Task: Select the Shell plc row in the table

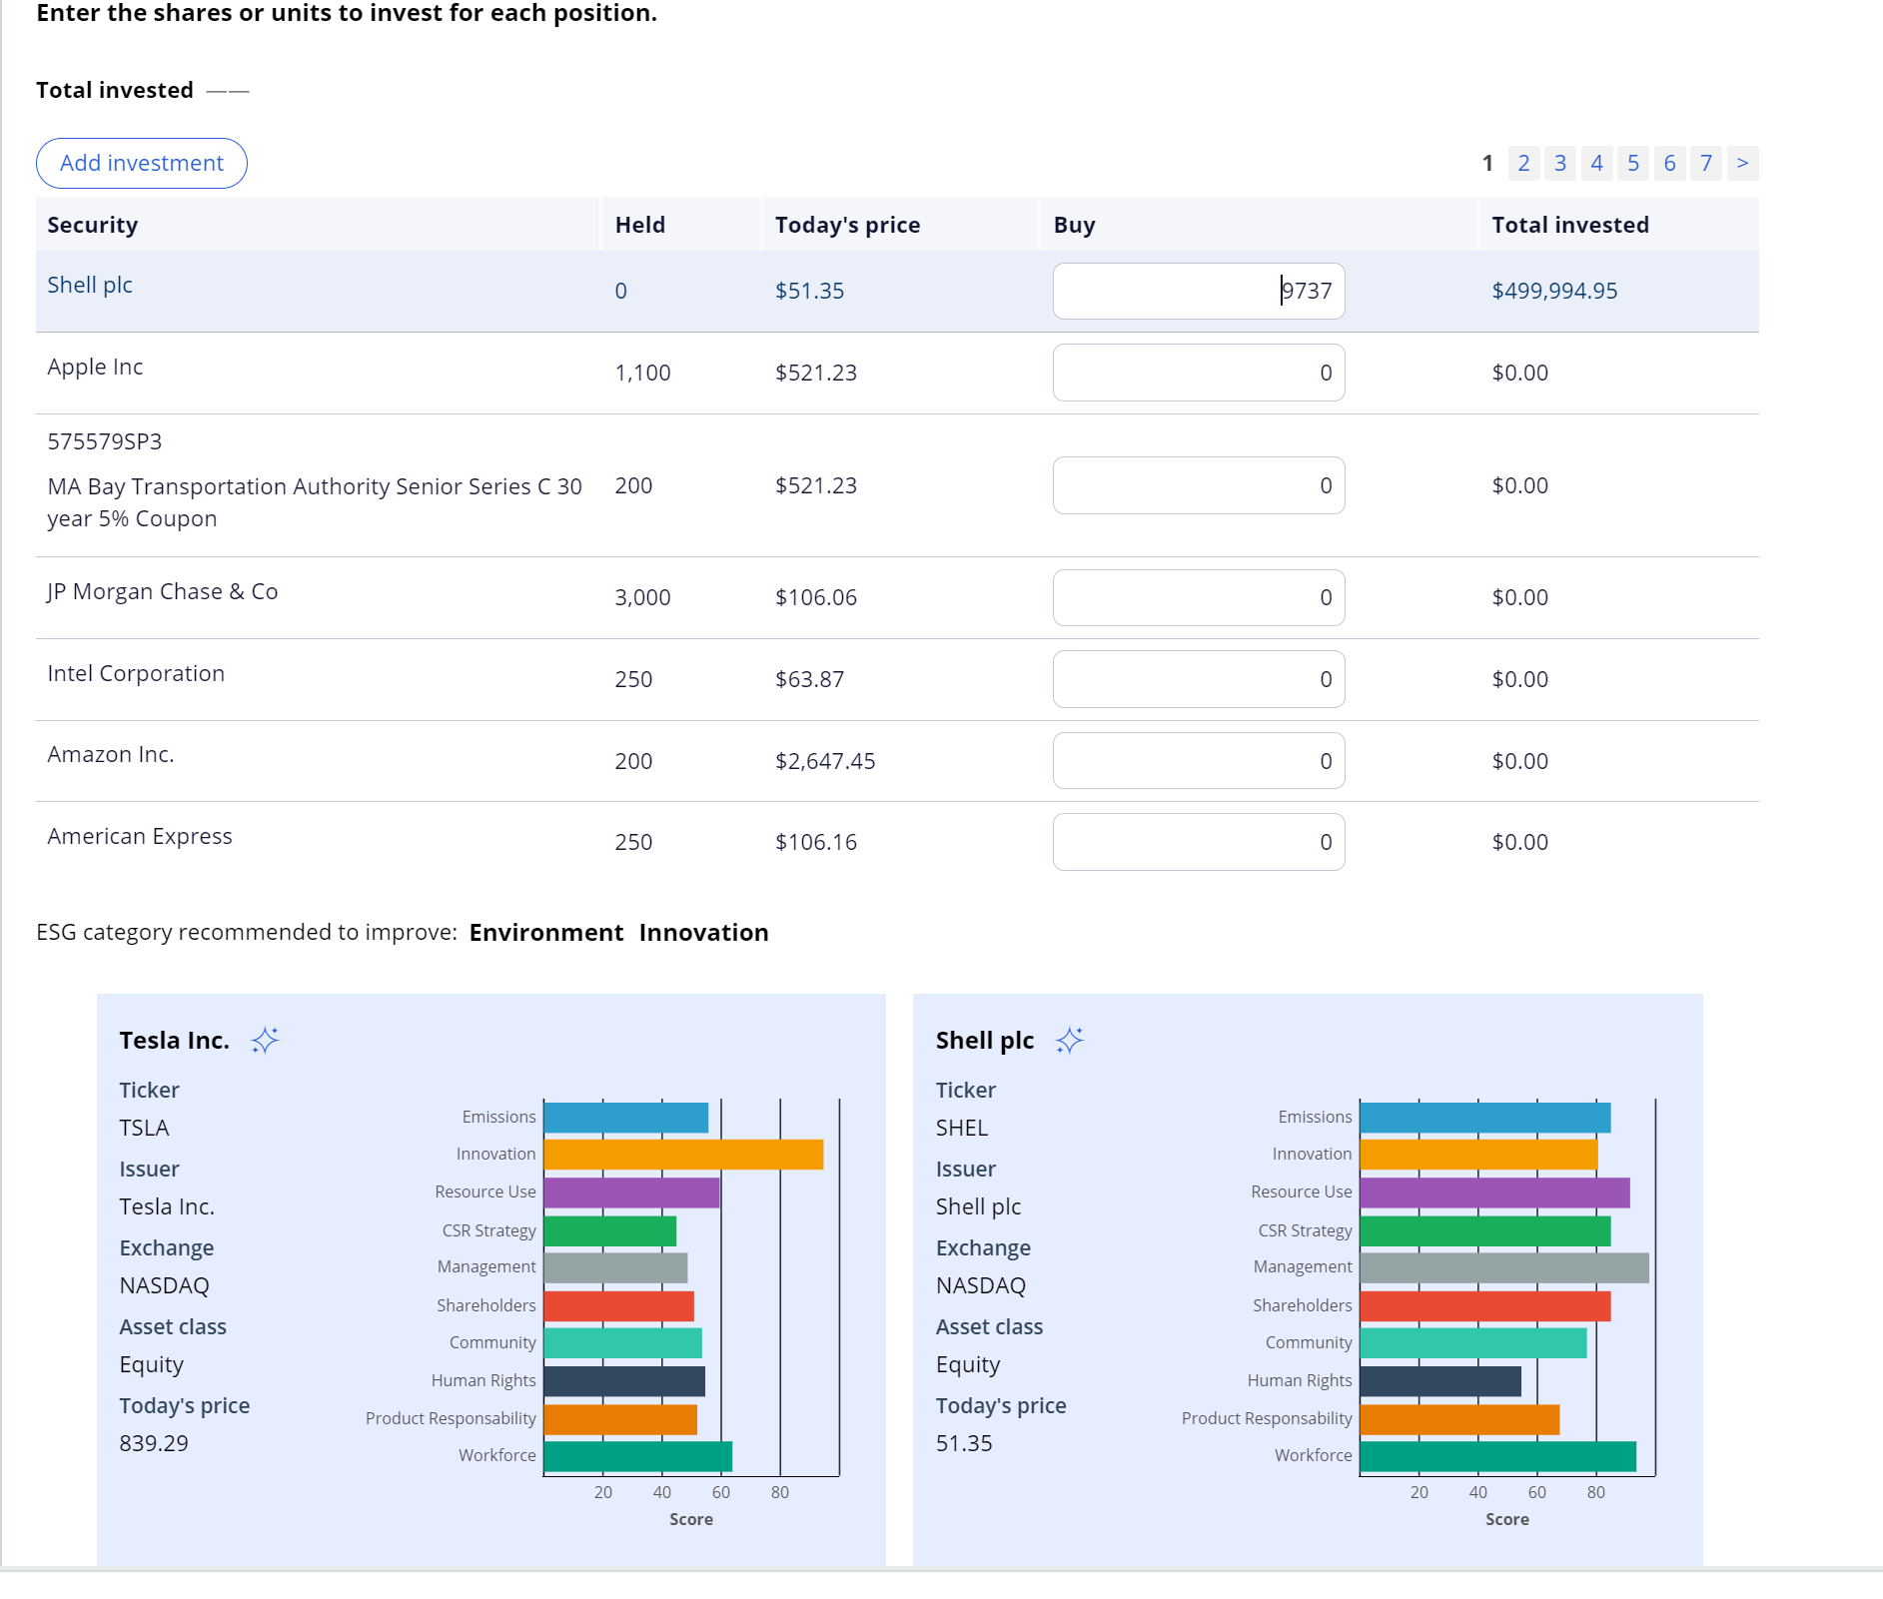Action: (897, 291)
